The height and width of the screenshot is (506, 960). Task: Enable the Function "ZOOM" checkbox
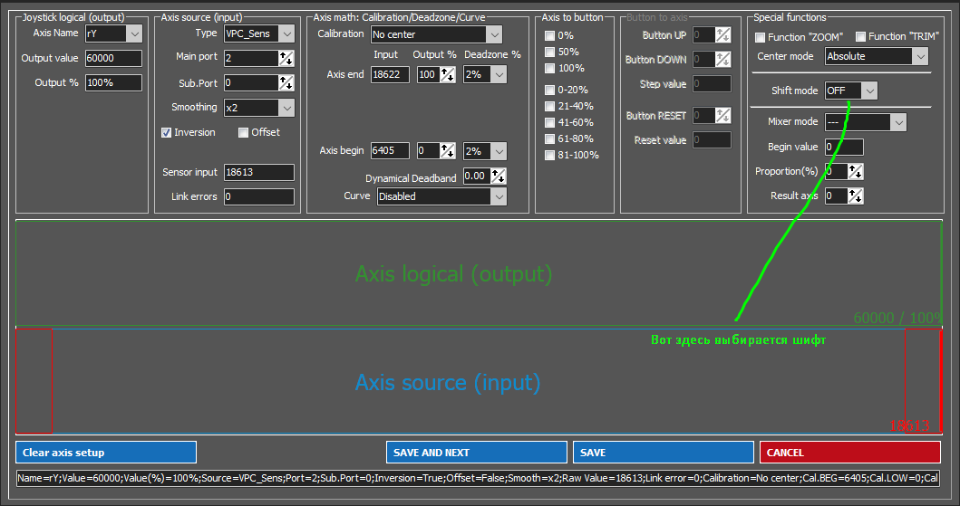coord(761,37)
